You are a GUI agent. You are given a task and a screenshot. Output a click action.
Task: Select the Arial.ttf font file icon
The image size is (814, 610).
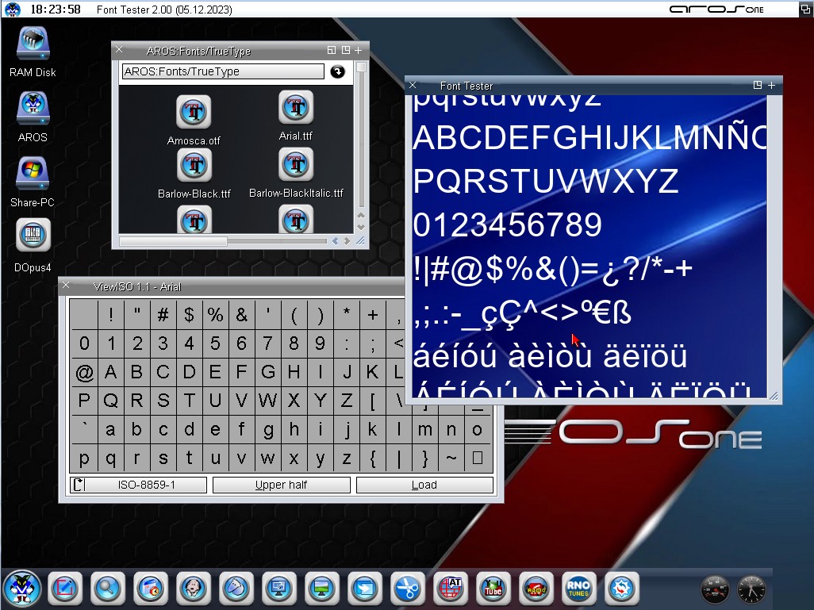pyautogui.click(x=295, y=108)
